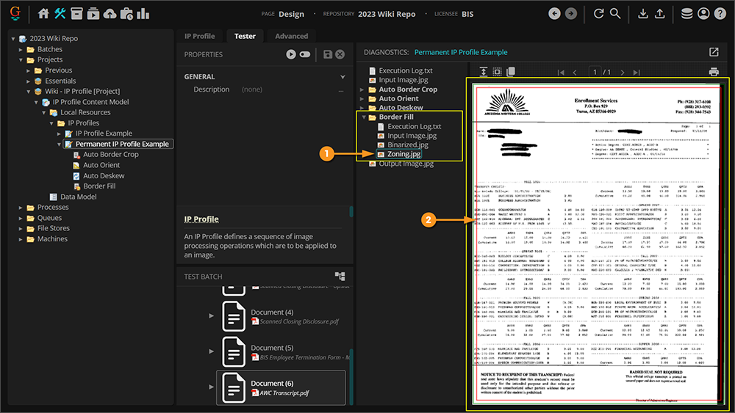This screenshot has width=735, height=413.
Task: Select Document (6) AWC Transcript.pdf
Action: (x=281, y=387)
